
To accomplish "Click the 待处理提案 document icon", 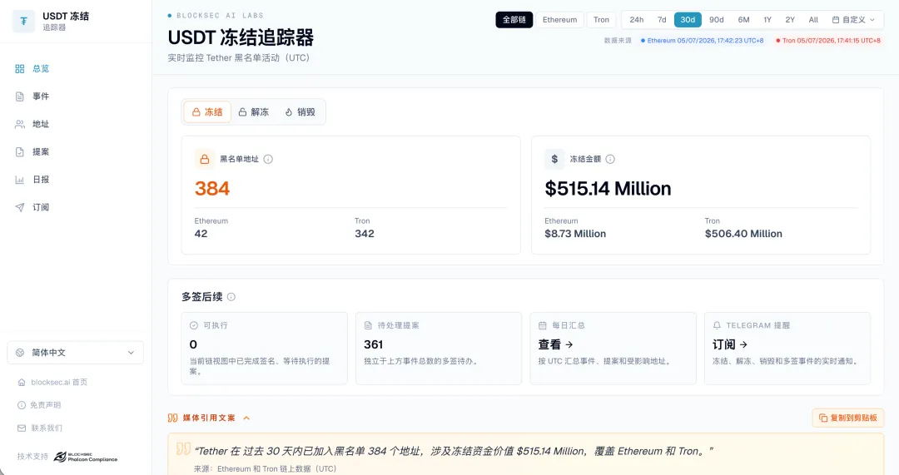I will [x=368, y=325].
